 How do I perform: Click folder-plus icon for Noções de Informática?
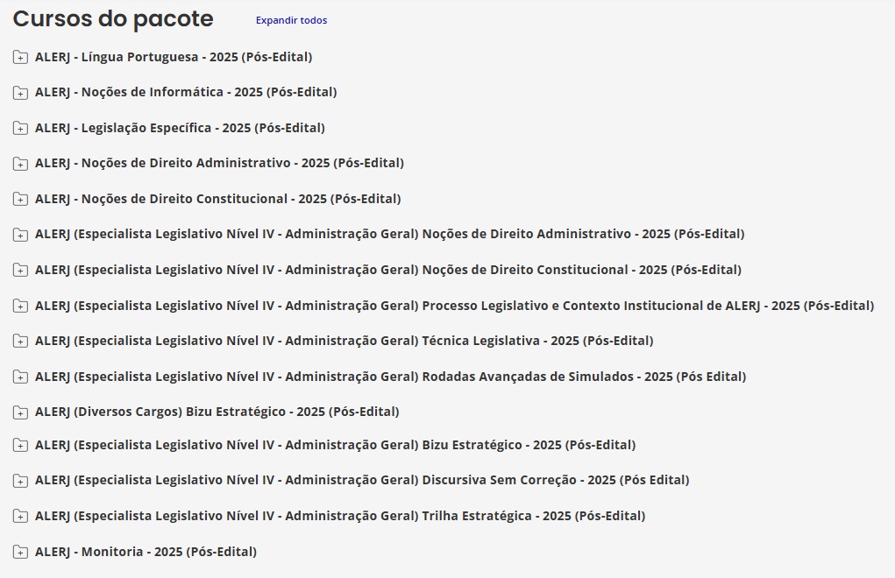20,93
